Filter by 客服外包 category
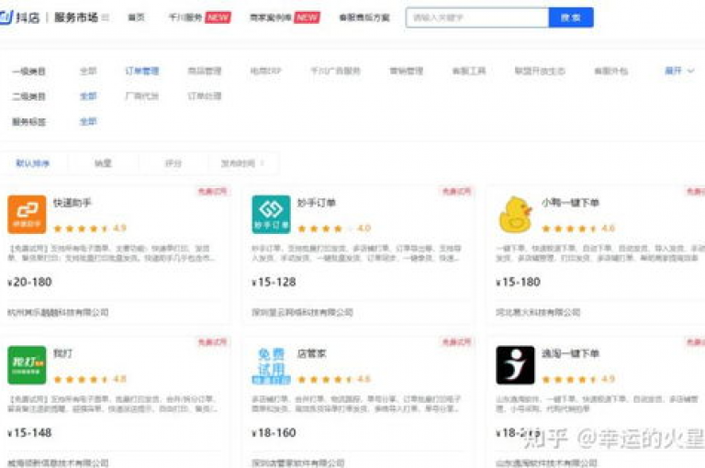 pos(611,71)
